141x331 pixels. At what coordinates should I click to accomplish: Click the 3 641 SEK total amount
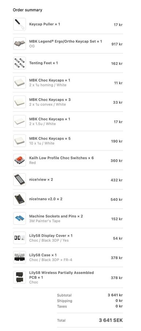111,320
